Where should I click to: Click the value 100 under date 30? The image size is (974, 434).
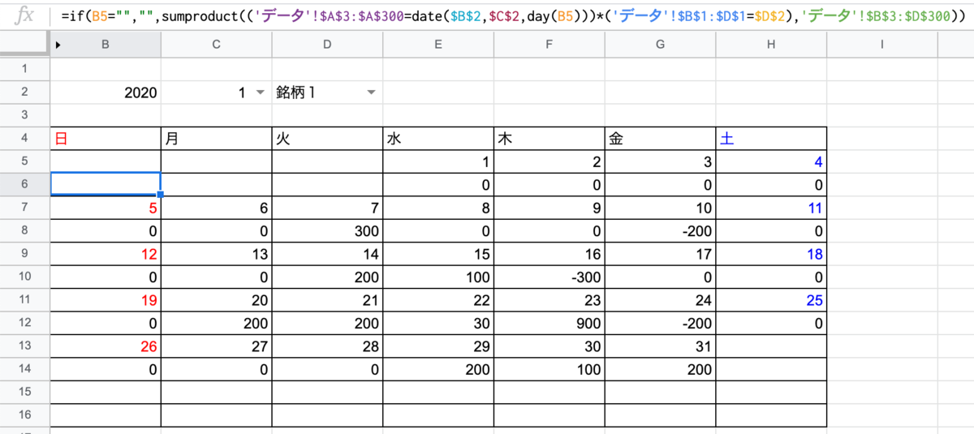click(x=549, y=369)
